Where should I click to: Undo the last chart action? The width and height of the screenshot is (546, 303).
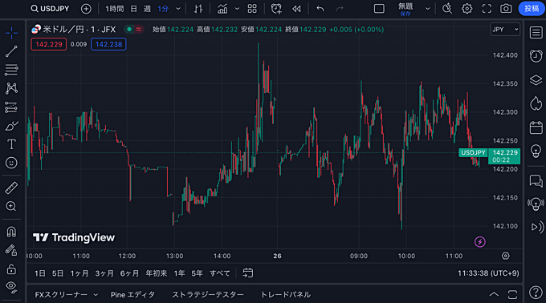coord(320,9)
